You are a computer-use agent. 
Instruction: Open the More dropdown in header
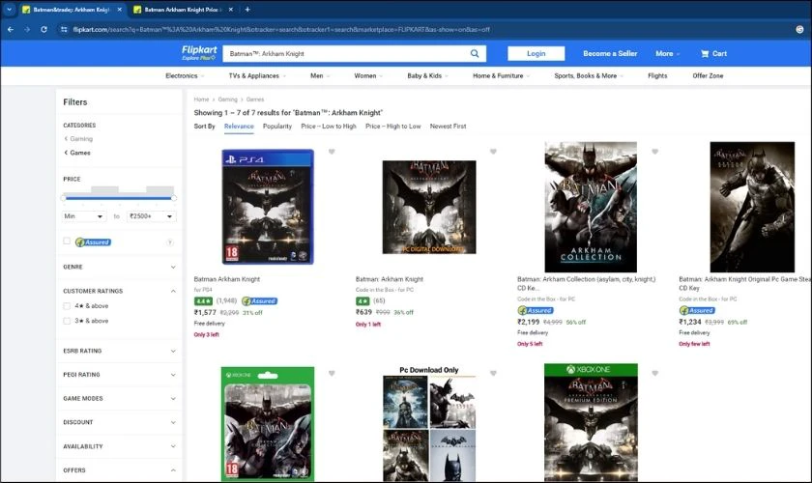click(668, 53)
